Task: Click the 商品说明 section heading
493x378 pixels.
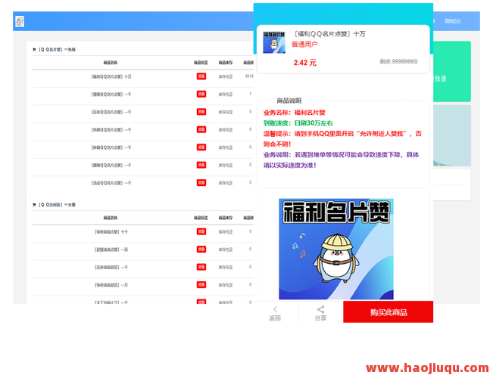Action: point(289,101)
